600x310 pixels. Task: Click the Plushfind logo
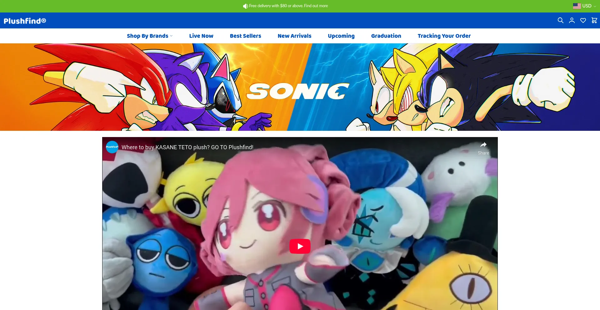click(x=25, y=21)
